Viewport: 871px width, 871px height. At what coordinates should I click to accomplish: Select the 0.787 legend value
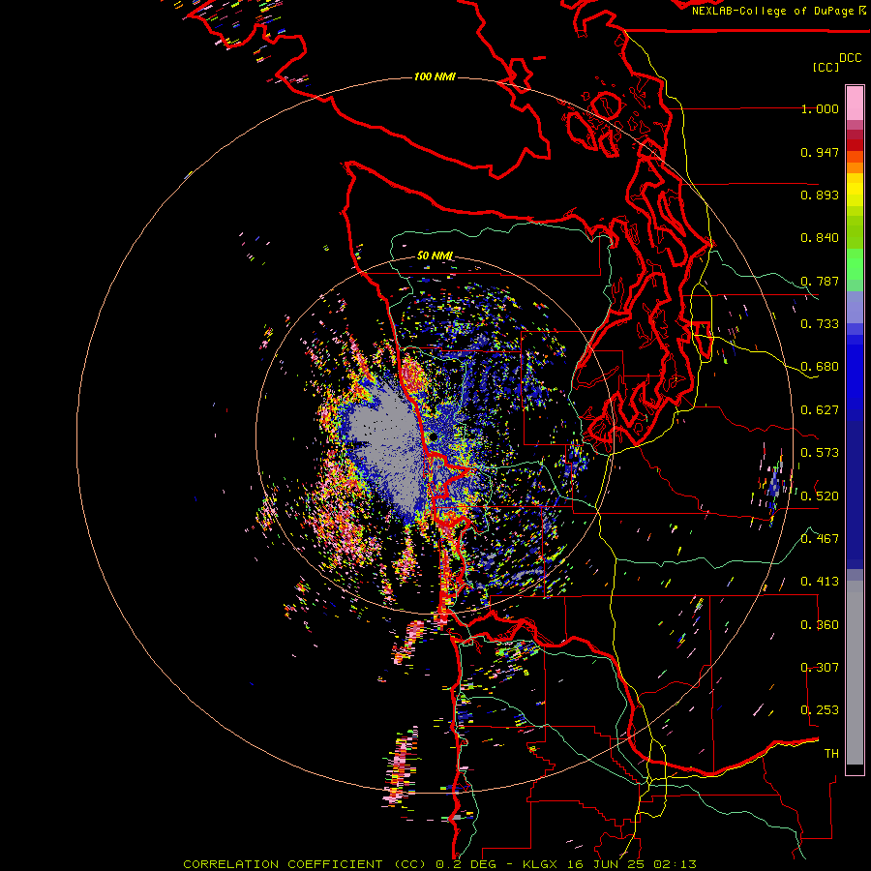pyautogui.click(x=820, y=281)
